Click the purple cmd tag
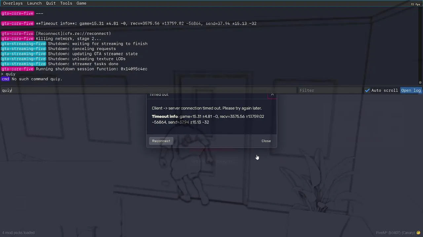Viewport: 423px width, 237px height. [5, 79]
